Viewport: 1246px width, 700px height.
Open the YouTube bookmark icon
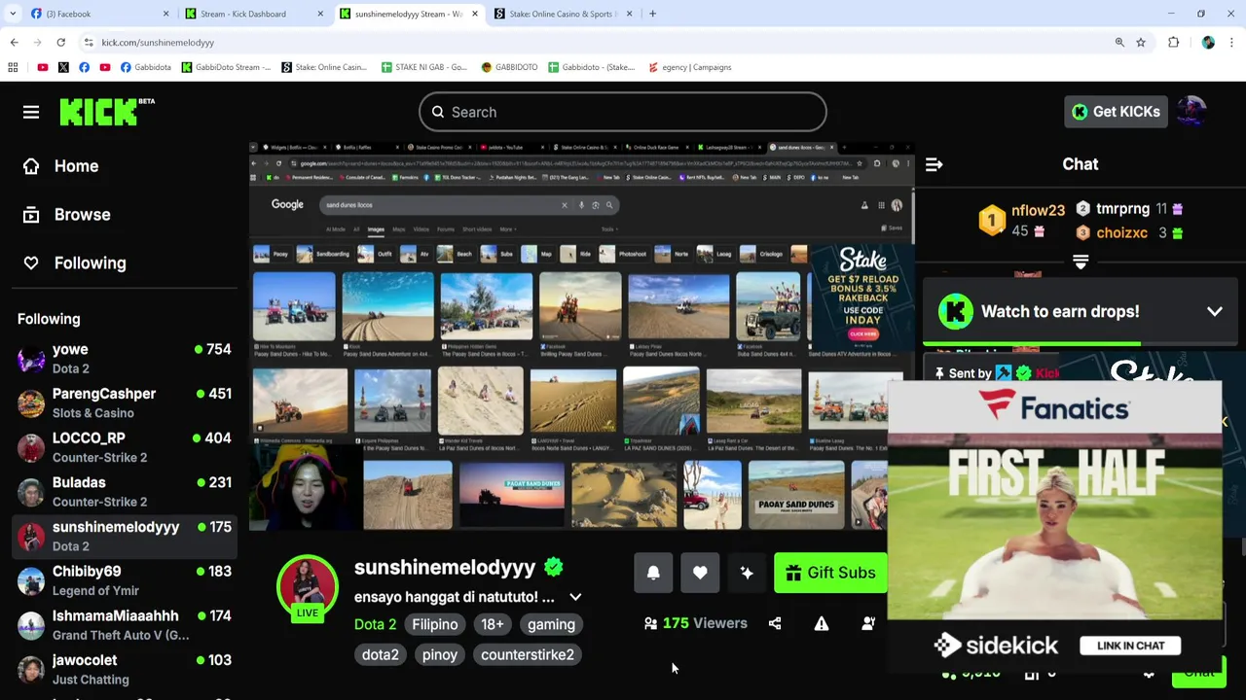point(42,67)
